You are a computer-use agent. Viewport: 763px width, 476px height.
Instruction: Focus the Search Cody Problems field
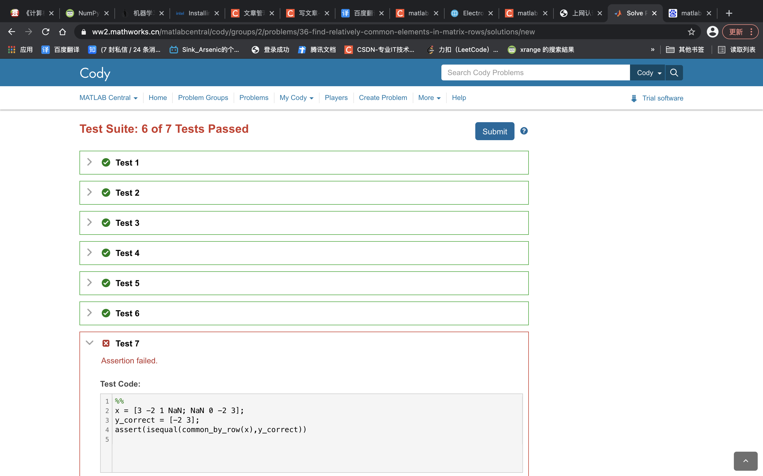coord(535,73)
